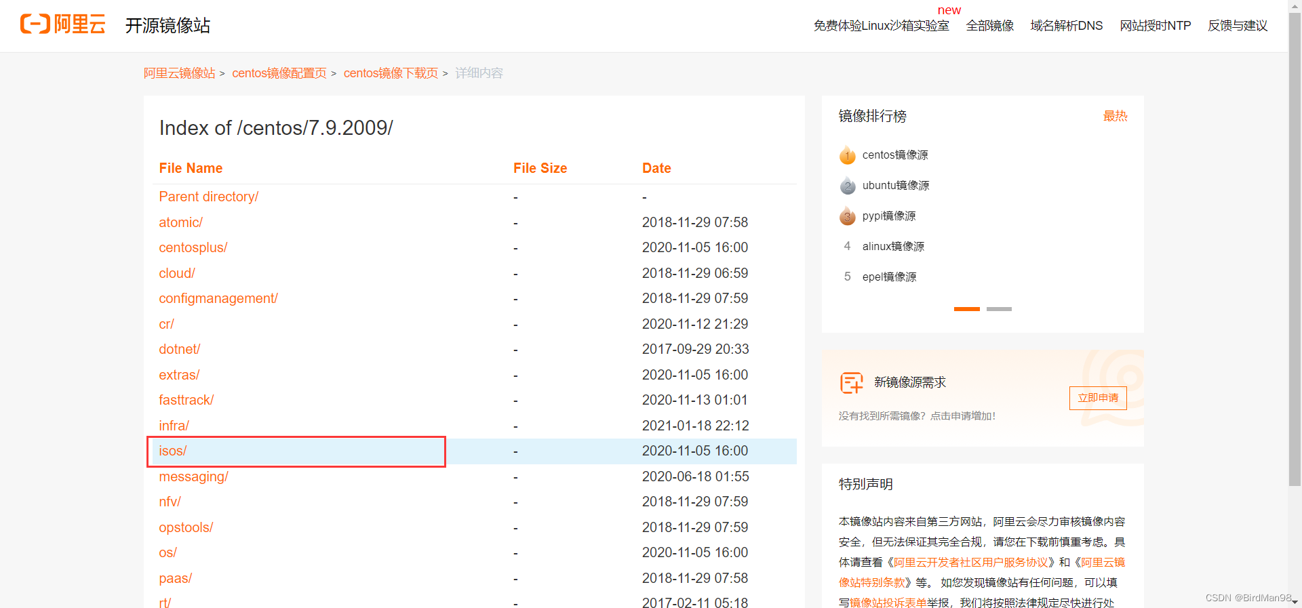Click the silver rank 2 medal icon
This screenshot has width=1302, height=608.
tap(847, 186)
